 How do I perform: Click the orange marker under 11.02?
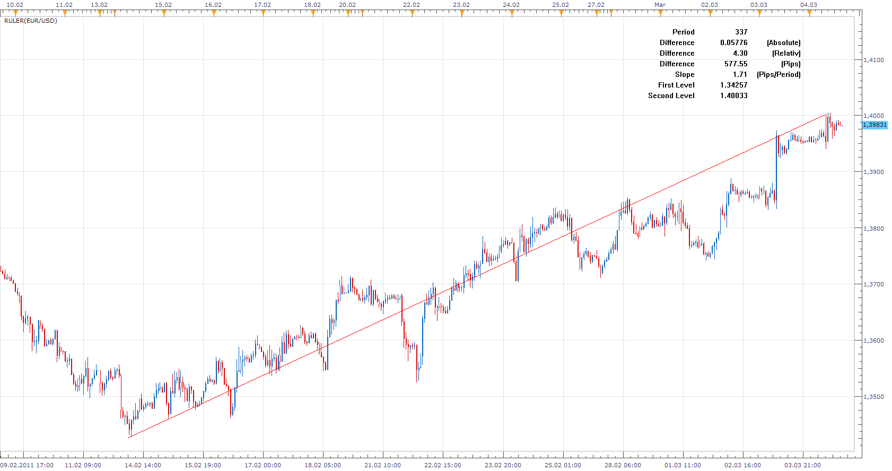click(x=65, y=13)
